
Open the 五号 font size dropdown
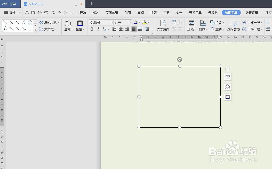130,22
